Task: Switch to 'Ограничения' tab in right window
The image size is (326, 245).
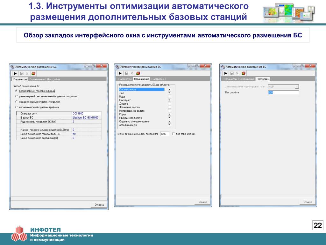Action: tap(247, 79)
